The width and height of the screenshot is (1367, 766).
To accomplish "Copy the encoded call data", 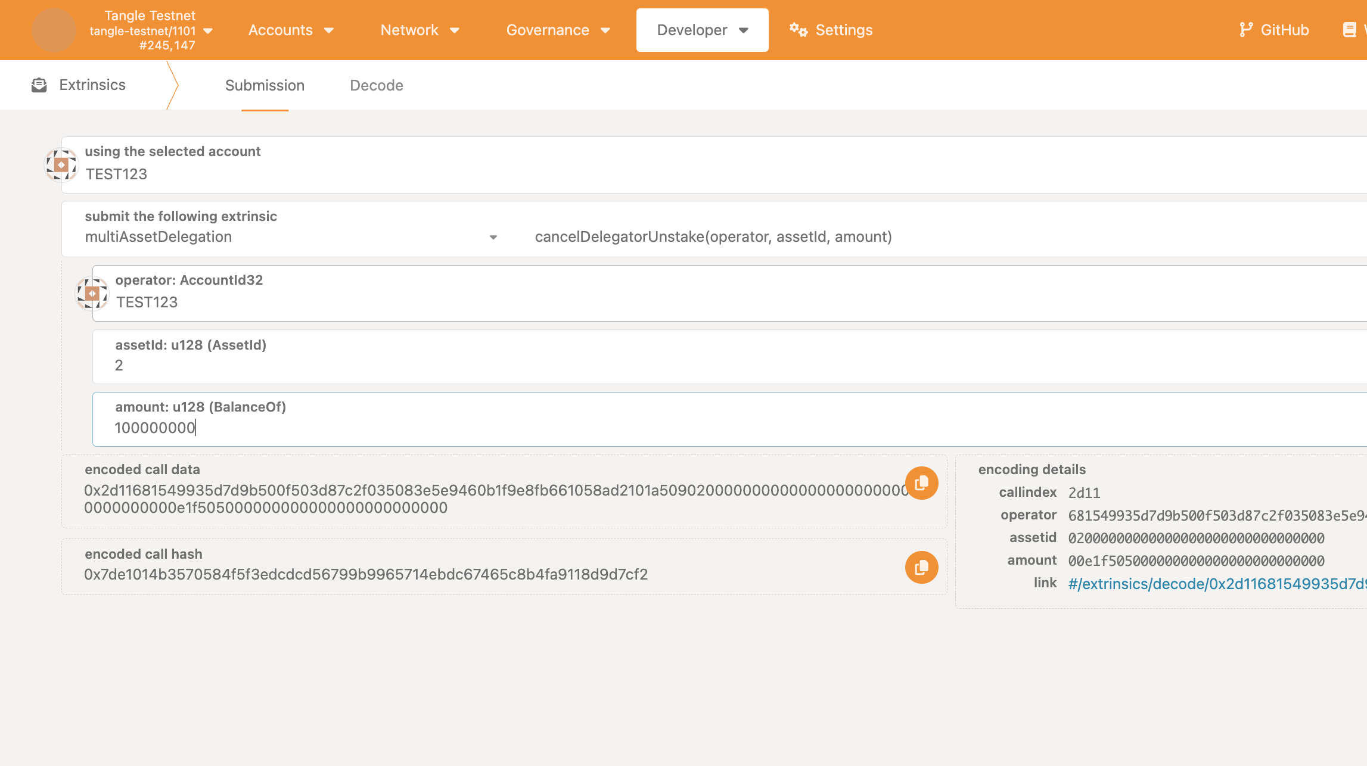I will (x=921, y=483).
